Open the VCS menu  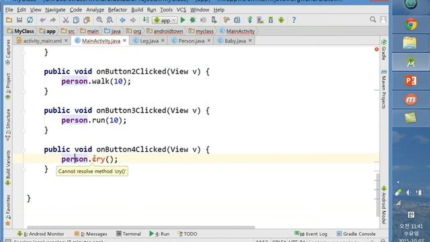[x=181, y=10]
